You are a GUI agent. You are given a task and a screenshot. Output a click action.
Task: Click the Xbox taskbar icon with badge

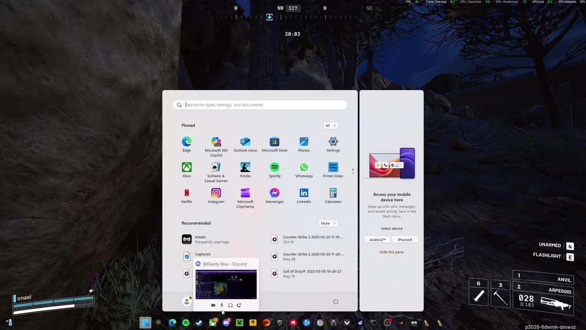tap(213, 323)
